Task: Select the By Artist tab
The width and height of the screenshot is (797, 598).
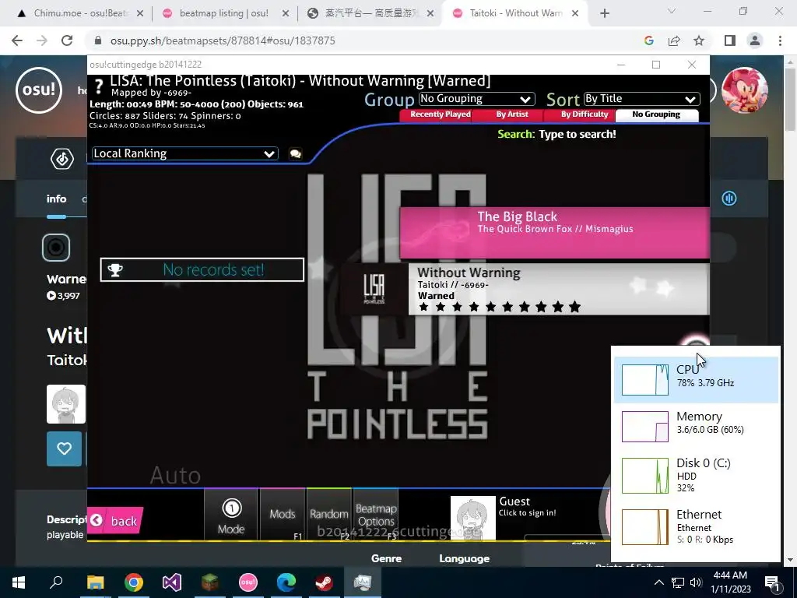Action: 512,114
